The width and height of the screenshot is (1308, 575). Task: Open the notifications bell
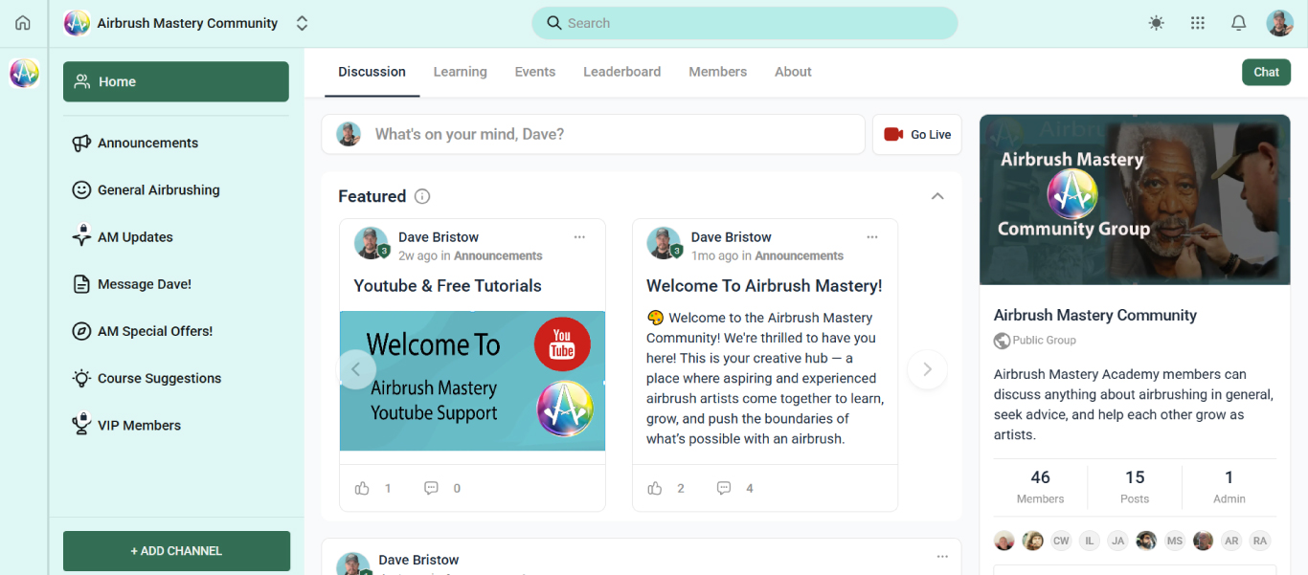(x=1239, y=23)
